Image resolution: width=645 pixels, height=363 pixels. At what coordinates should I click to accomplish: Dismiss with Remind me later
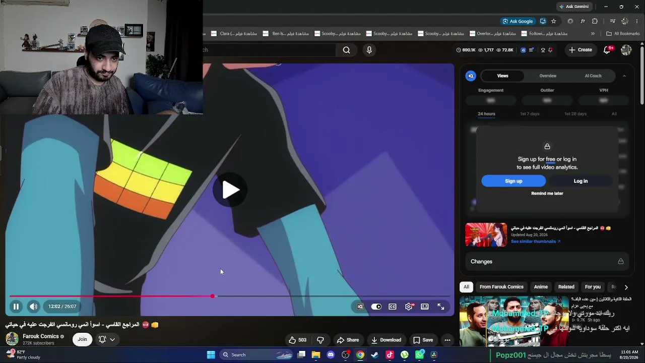pyautogui.click(x=547, y=194)
